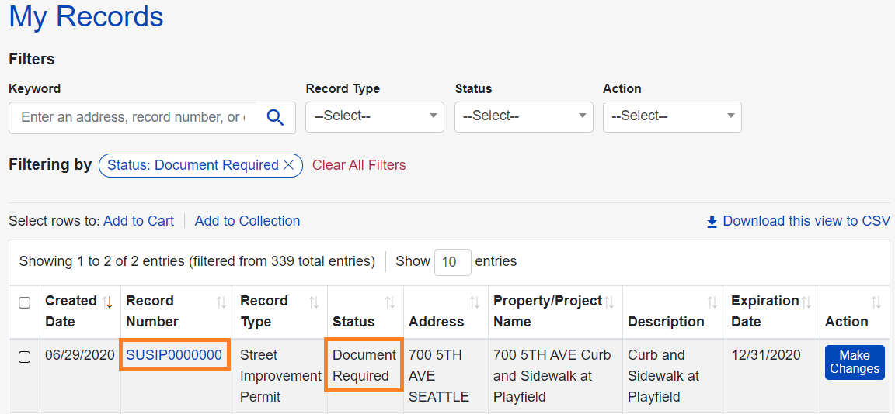Image resolution: width=895 pixels, height=414 pixels.
Task: Focus the Keyword search input field
Action: [x=133, y=117]
